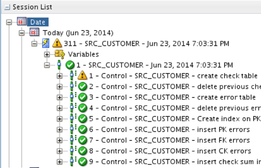Collapse the Today (Jun 23, 2014) node
Viewport: 261px width, 168px height.
point(21,33)
